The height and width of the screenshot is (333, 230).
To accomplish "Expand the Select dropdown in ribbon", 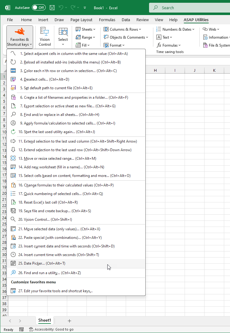I will (63, 37).
